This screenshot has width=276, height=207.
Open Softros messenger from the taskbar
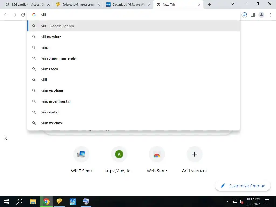click(x=59, y=202)
